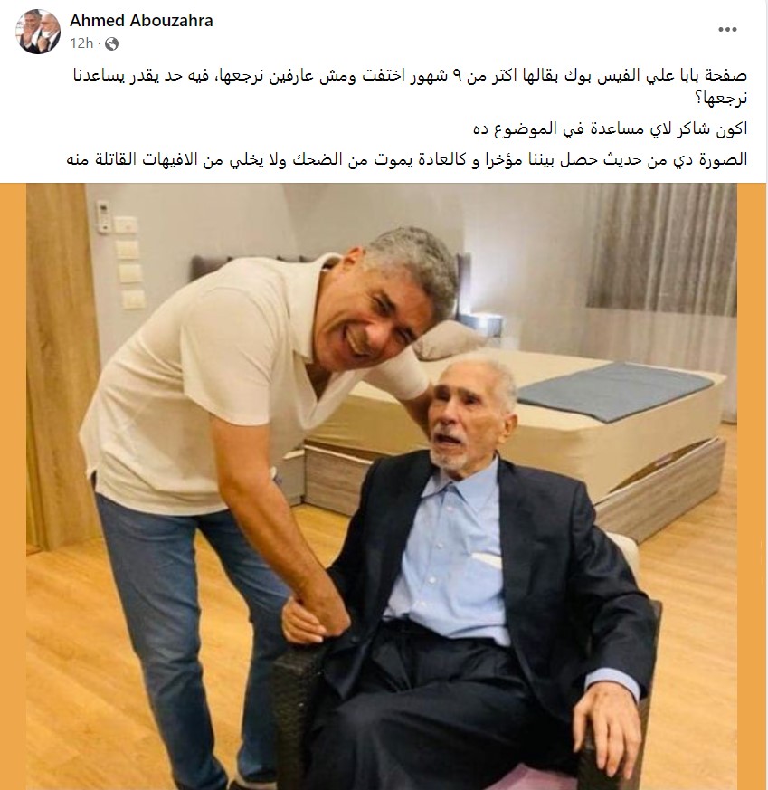This screenshot has height=790, width=768.
Task: Open the 12h timestamp permalink
Action: (x=81, y=43)
